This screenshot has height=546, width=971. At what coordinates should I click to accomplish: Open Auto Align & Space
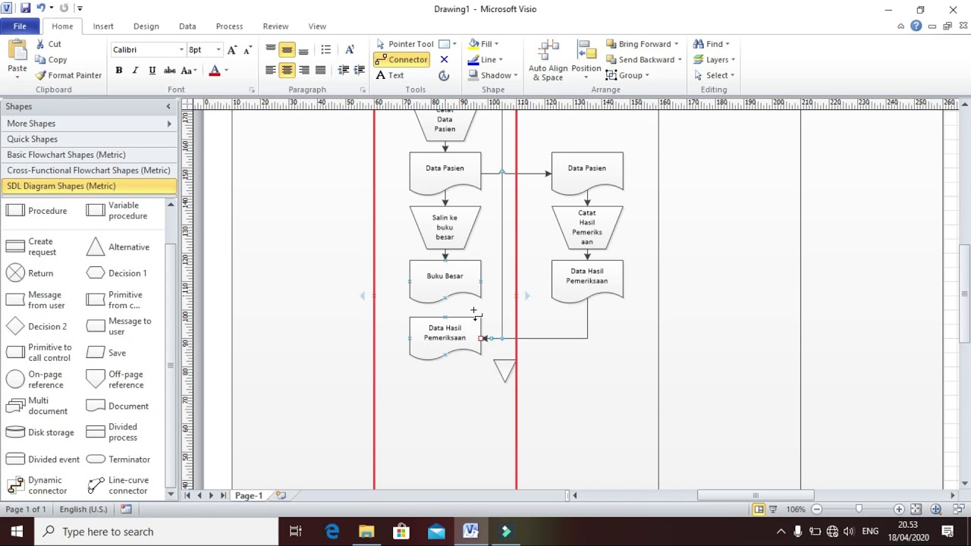(x=548, y=61)
